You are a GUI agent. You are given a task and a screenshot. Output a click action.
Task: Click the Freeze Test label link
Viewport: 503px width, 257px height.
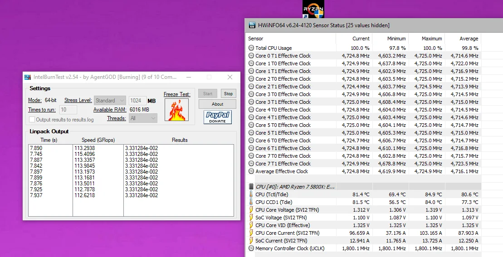pyautogui.click(x=177, y=94)
